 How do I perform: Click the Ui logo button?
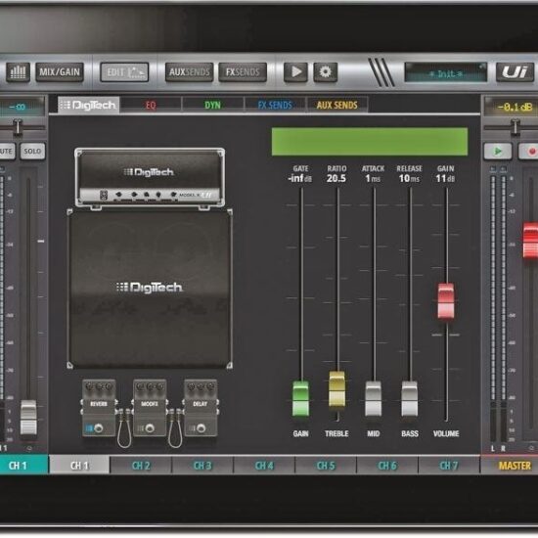[x=515, y=72]
